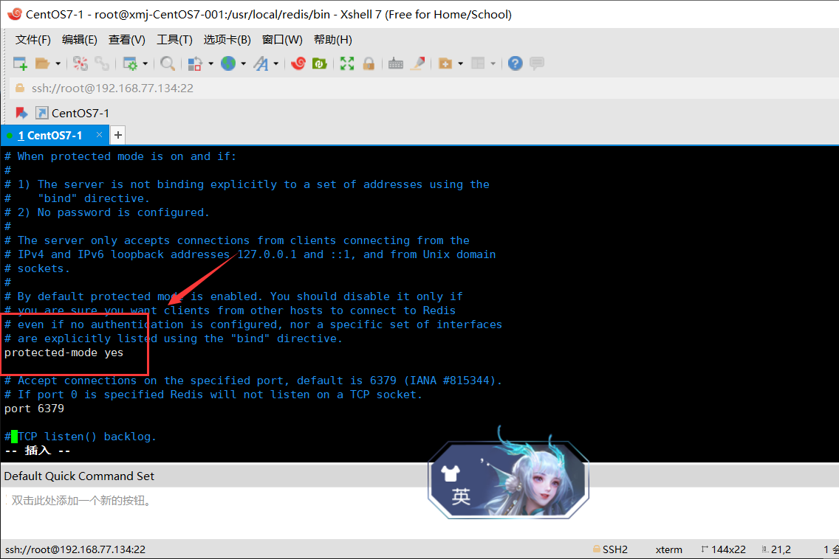The height and width of the screenshot is (559, 839).
Task: Open the 查看(V) menu
Action: point(127,40)
